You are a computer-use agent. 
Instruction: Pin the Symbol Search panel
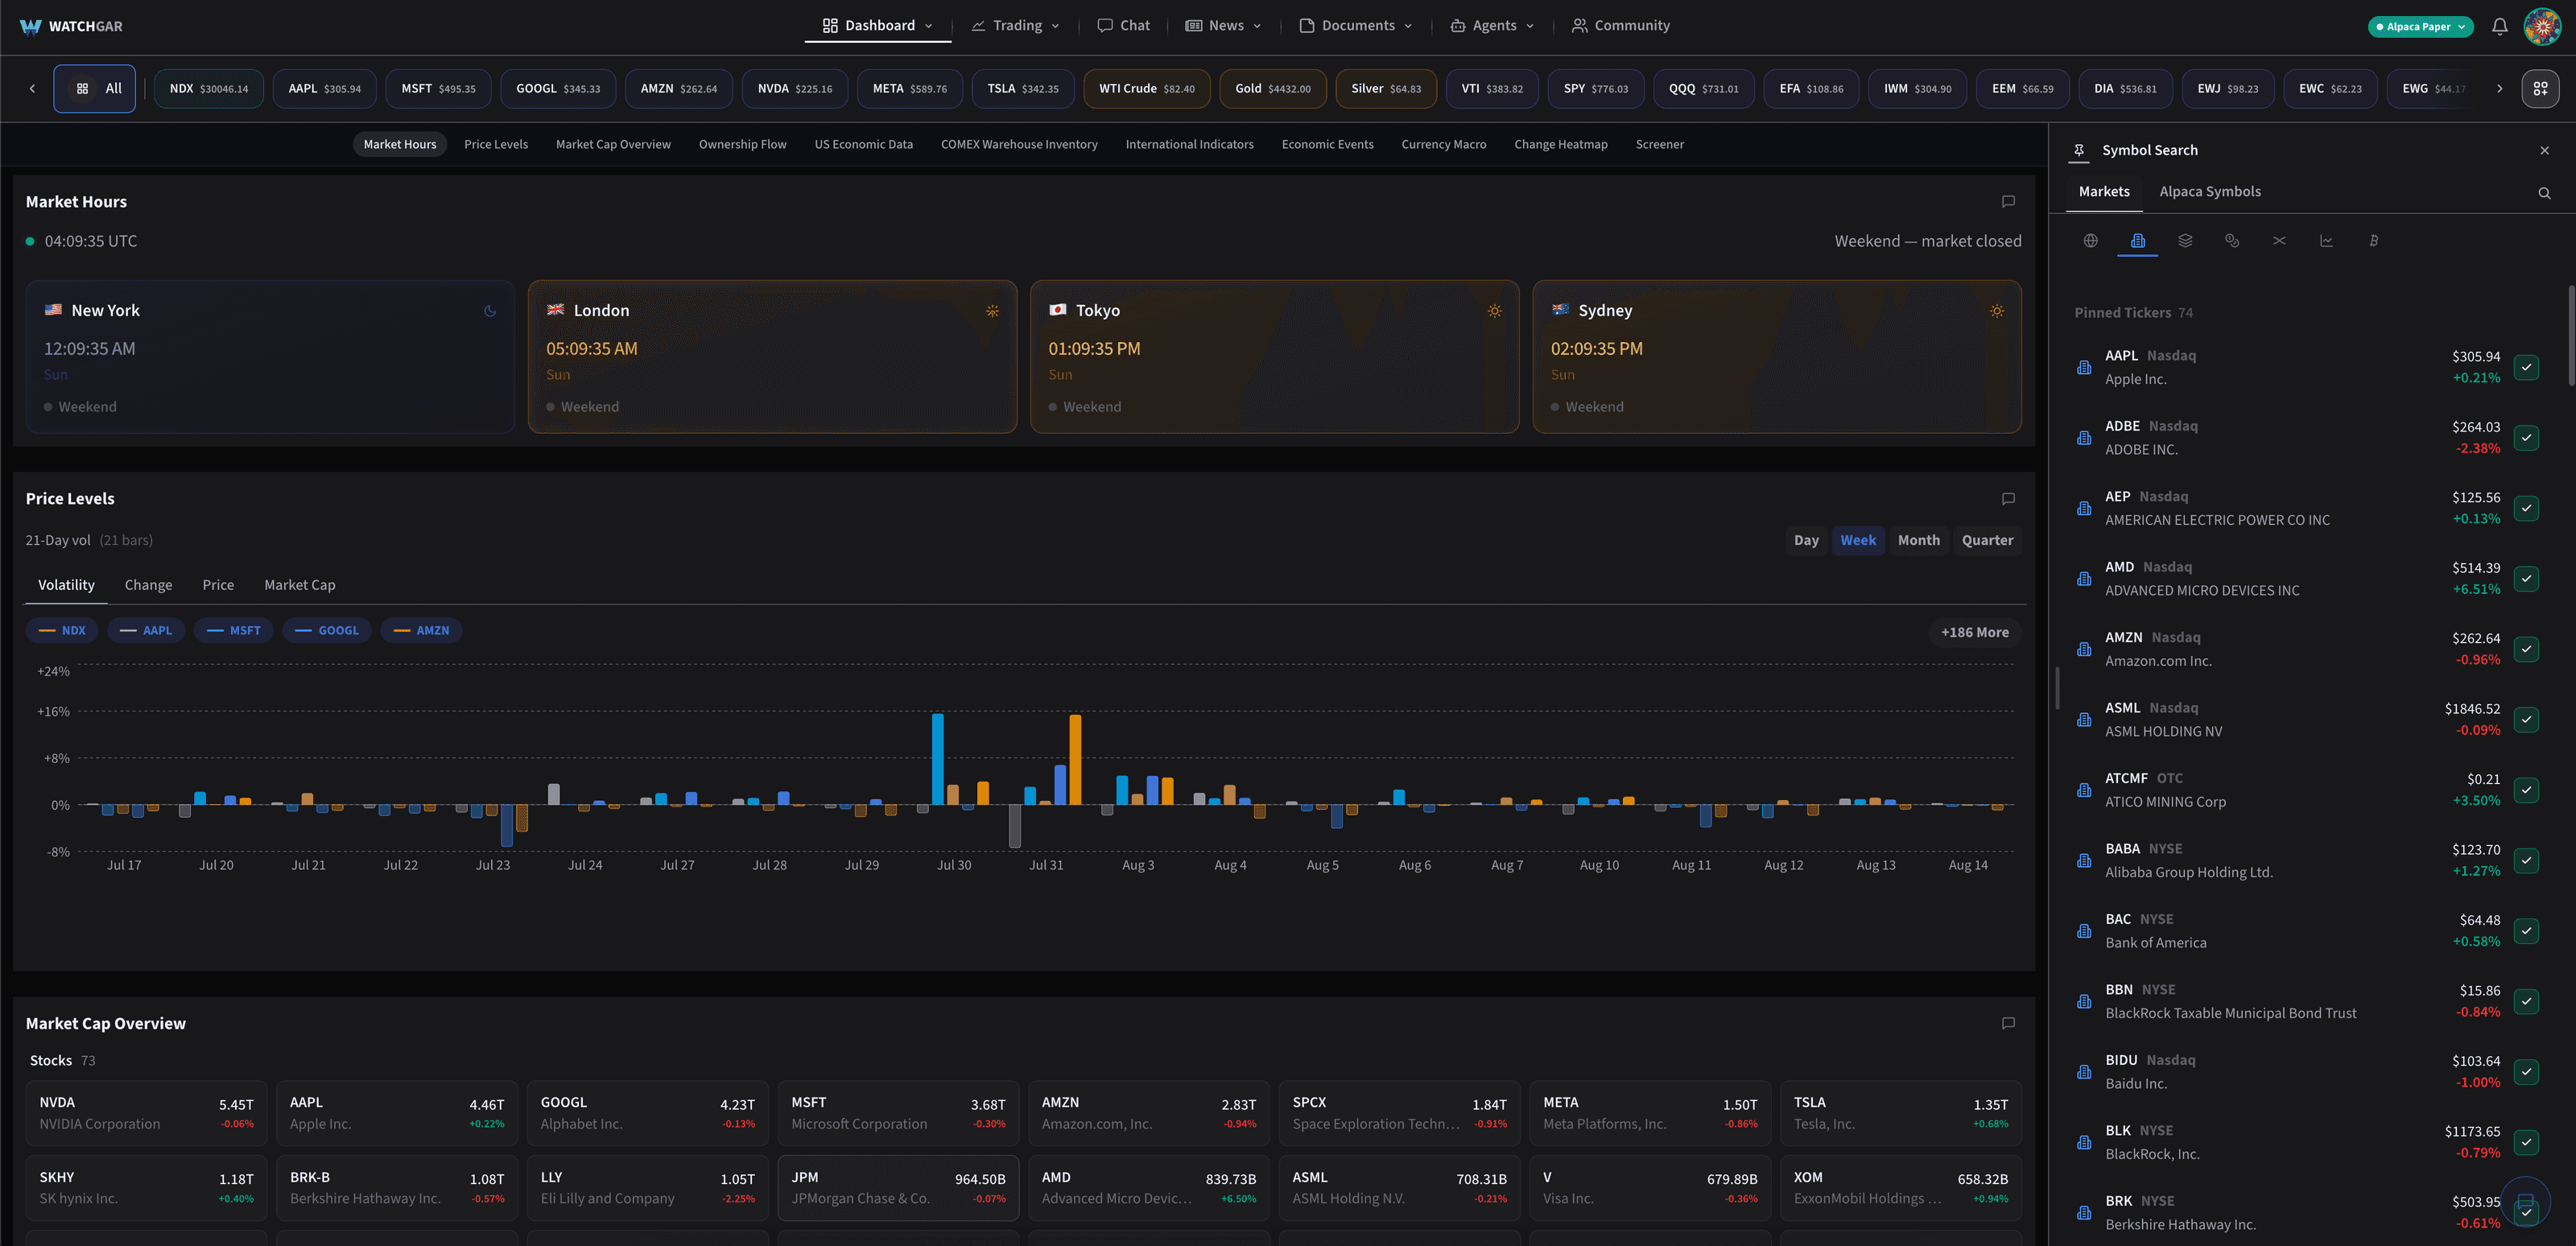tap(2079, 150)
